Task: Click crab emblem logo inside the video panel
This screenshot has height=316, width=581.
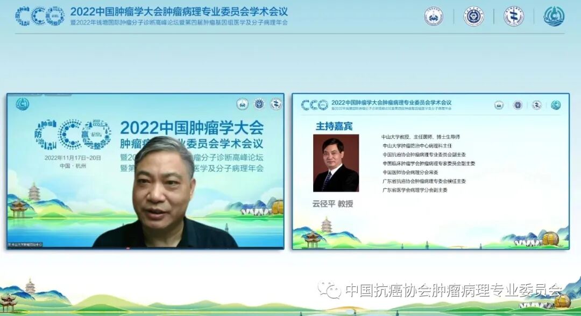Action: [242, 104]
